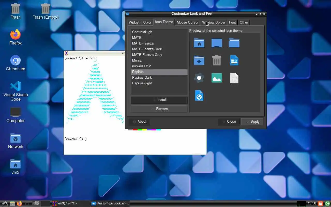Screen dimensions: 331x207
Task: Open the Mouse Cursor tab
Action: [187, 22]
